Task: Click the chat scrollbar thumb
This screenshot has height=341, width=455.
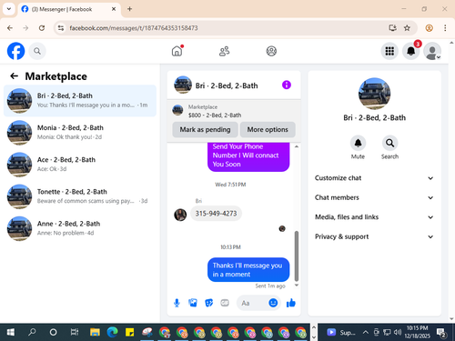Action: 297,256
